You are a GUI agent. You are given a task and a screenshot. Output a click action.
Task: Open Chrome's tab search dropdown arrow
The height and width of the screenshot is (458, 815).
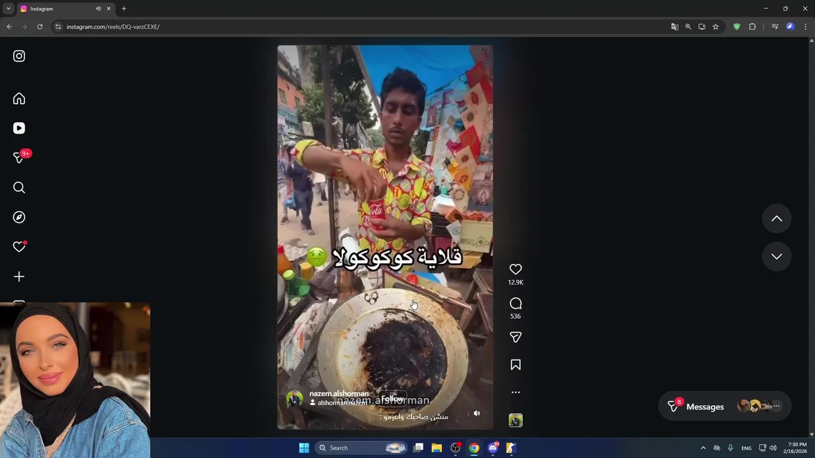click(8, 8)
